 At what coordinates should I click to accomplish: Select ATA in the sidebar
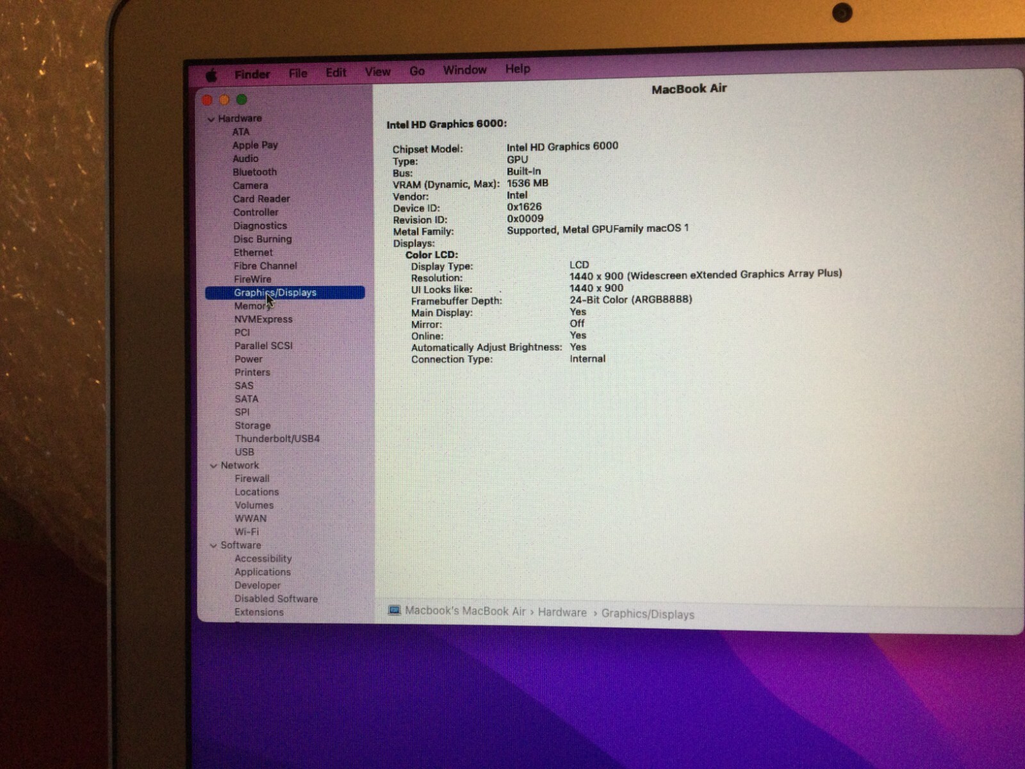pos(241,132)
